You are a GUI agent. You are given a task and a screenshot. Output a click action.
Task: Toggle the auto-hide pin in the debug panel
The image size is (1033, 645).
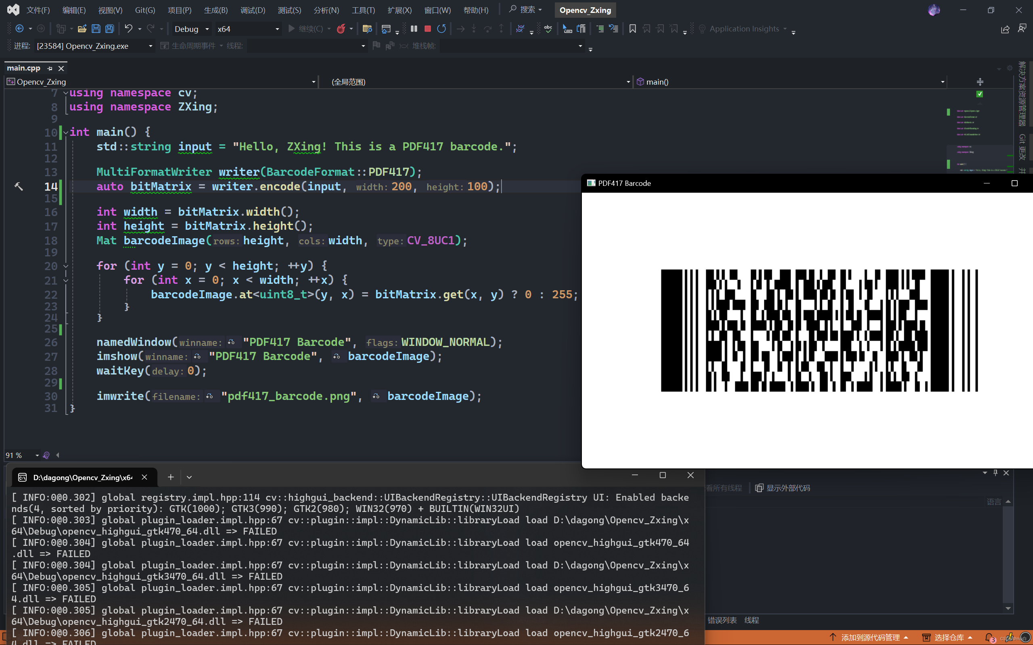(995, 472)
